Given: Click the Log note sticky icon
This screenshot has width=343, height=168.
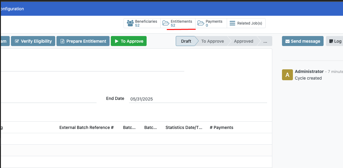Looking at the screenshot, I should pyautogui.click(x=331, y=41).
